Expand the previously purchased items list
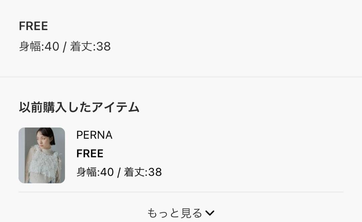 (x=181, y=212)
